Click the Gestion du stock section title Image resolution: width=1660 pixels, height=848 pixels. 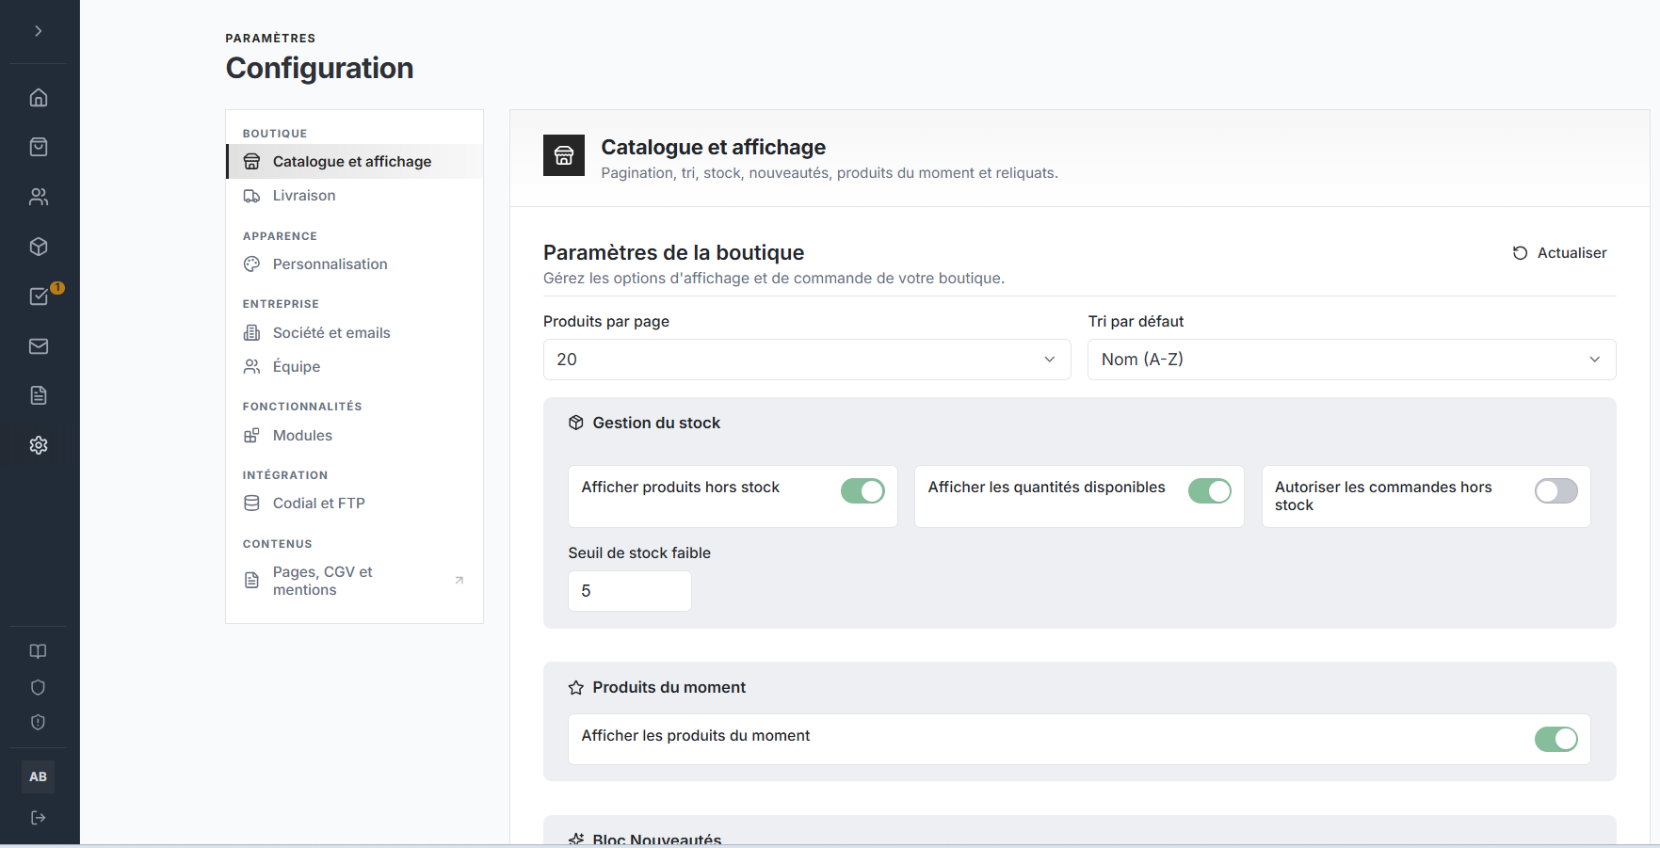coord(656,424)
